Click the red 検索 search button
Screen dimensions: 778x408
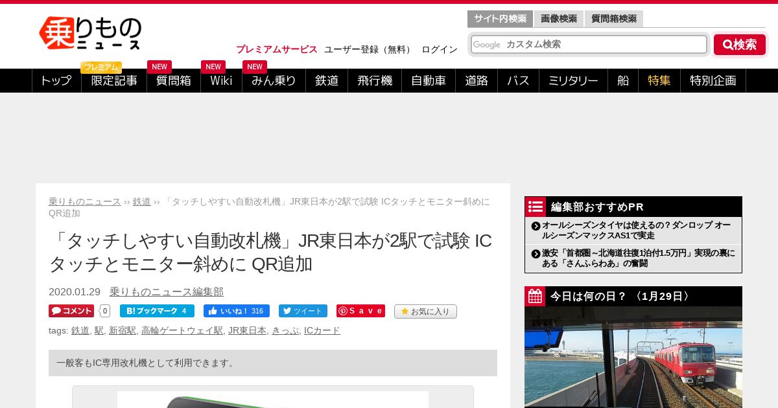pos(740,45)
